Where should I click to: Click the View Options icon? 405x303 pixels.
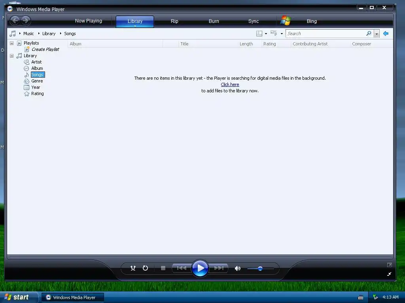(274, 33)
